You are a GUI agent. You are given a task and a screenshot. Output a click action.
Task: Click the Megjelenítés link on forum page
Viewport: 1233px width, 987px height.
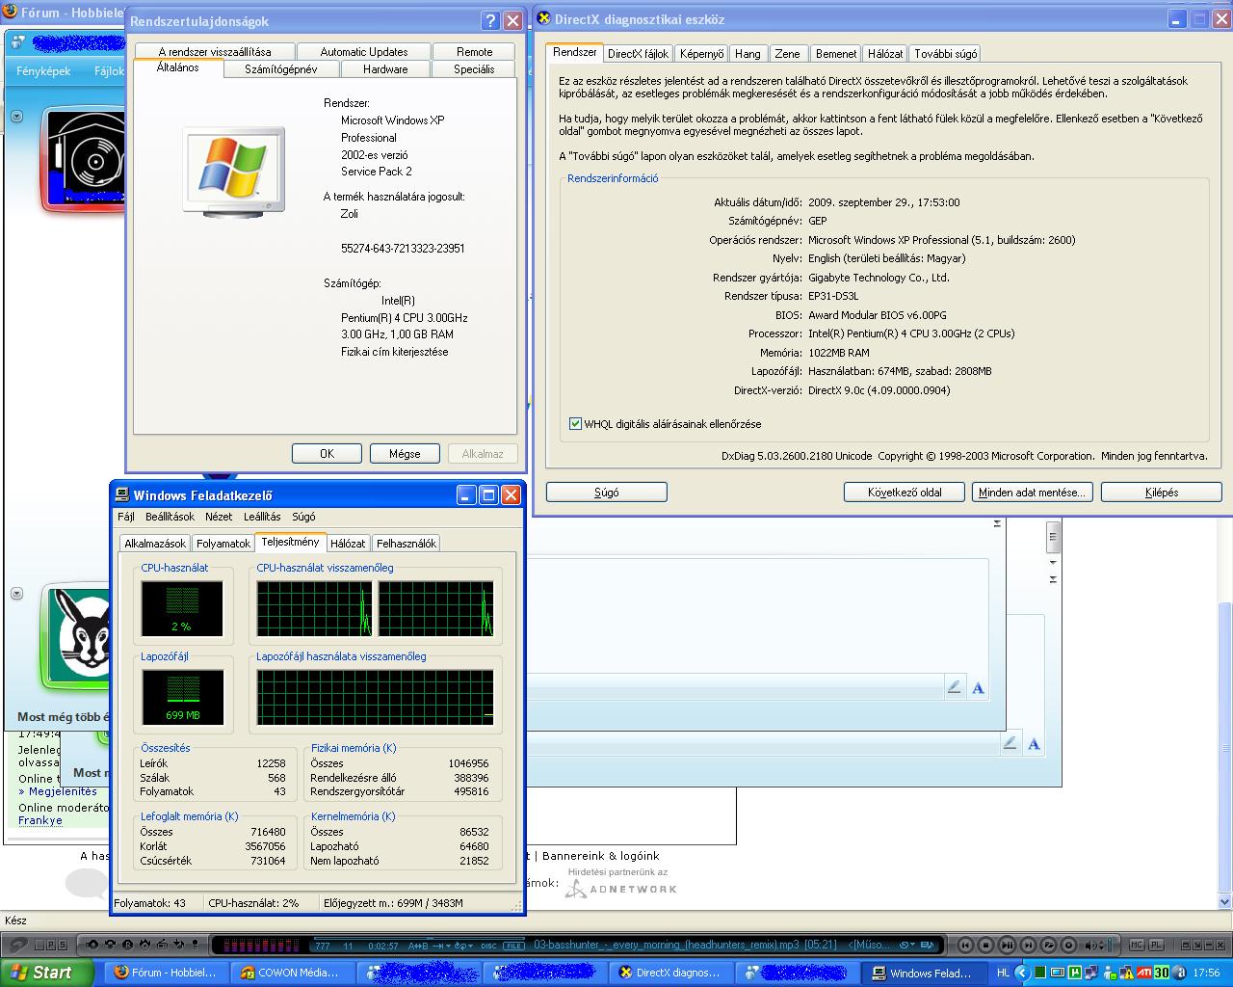tap(63, 791)
